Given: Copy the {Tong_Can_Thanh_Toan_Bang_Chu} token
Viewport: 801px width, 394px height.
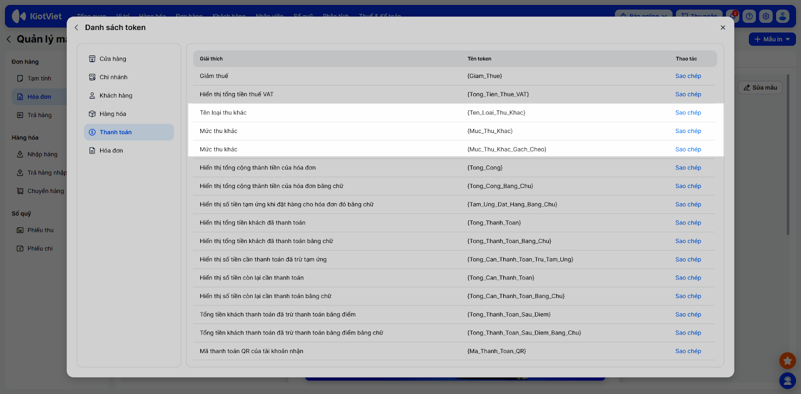Looking at the screenshot, I should pyautogui.click(x=688, y=296).
